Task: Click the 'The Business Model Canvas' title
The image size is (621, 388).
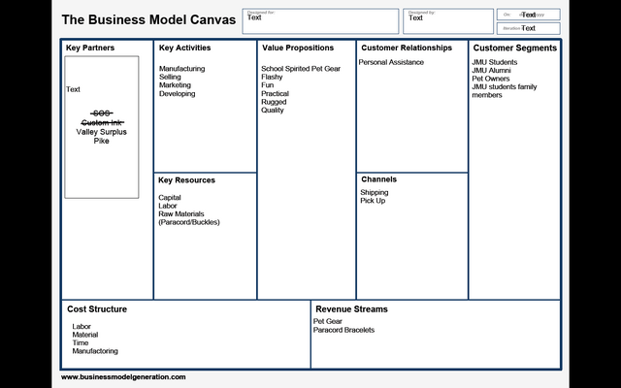Action: 148,19
